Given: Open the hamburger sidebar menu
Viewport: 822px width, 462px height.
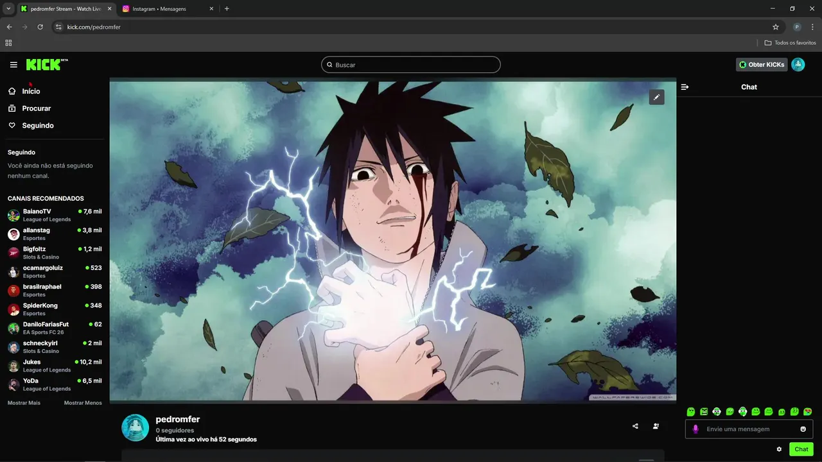Looking at the screenshot, I should [13, 65].
